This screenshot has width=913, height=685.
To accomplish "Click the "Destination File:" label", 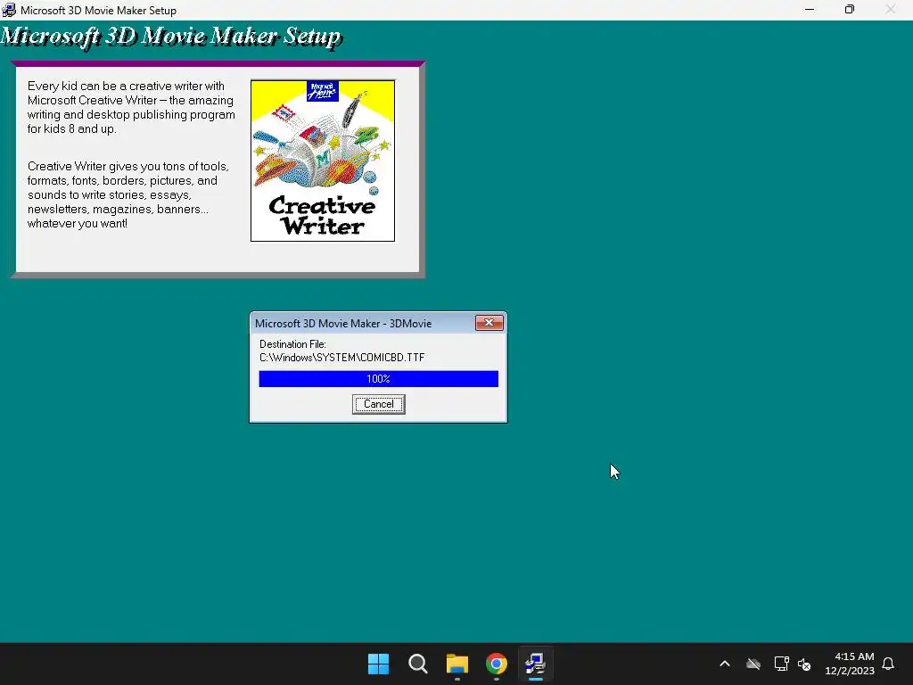I will click(x=292, y=344).
